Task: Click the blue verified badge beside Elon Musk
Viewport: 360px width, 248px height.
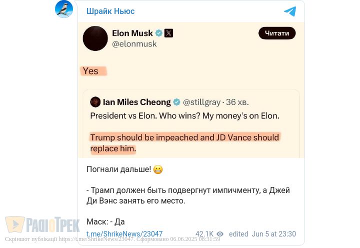Action: point(159,33)
